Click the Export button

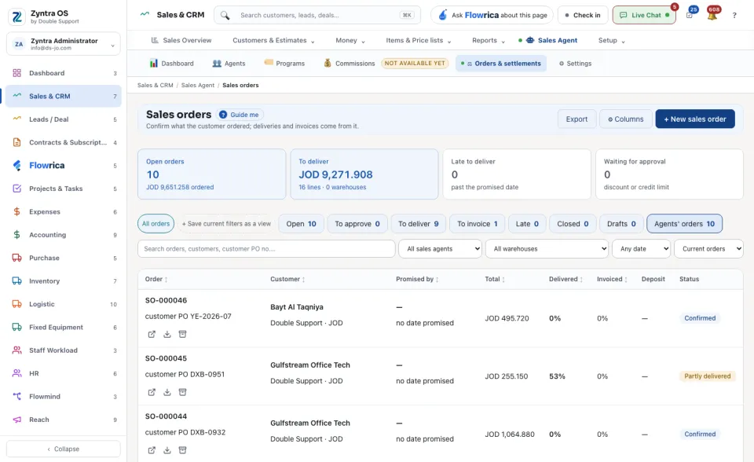[576, 119]
